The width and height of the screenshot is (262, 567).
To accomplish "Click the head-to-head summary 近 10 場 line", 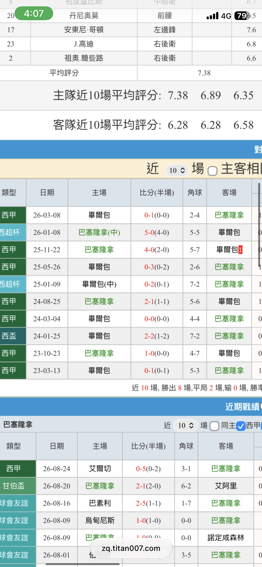I will click(197, 388).
